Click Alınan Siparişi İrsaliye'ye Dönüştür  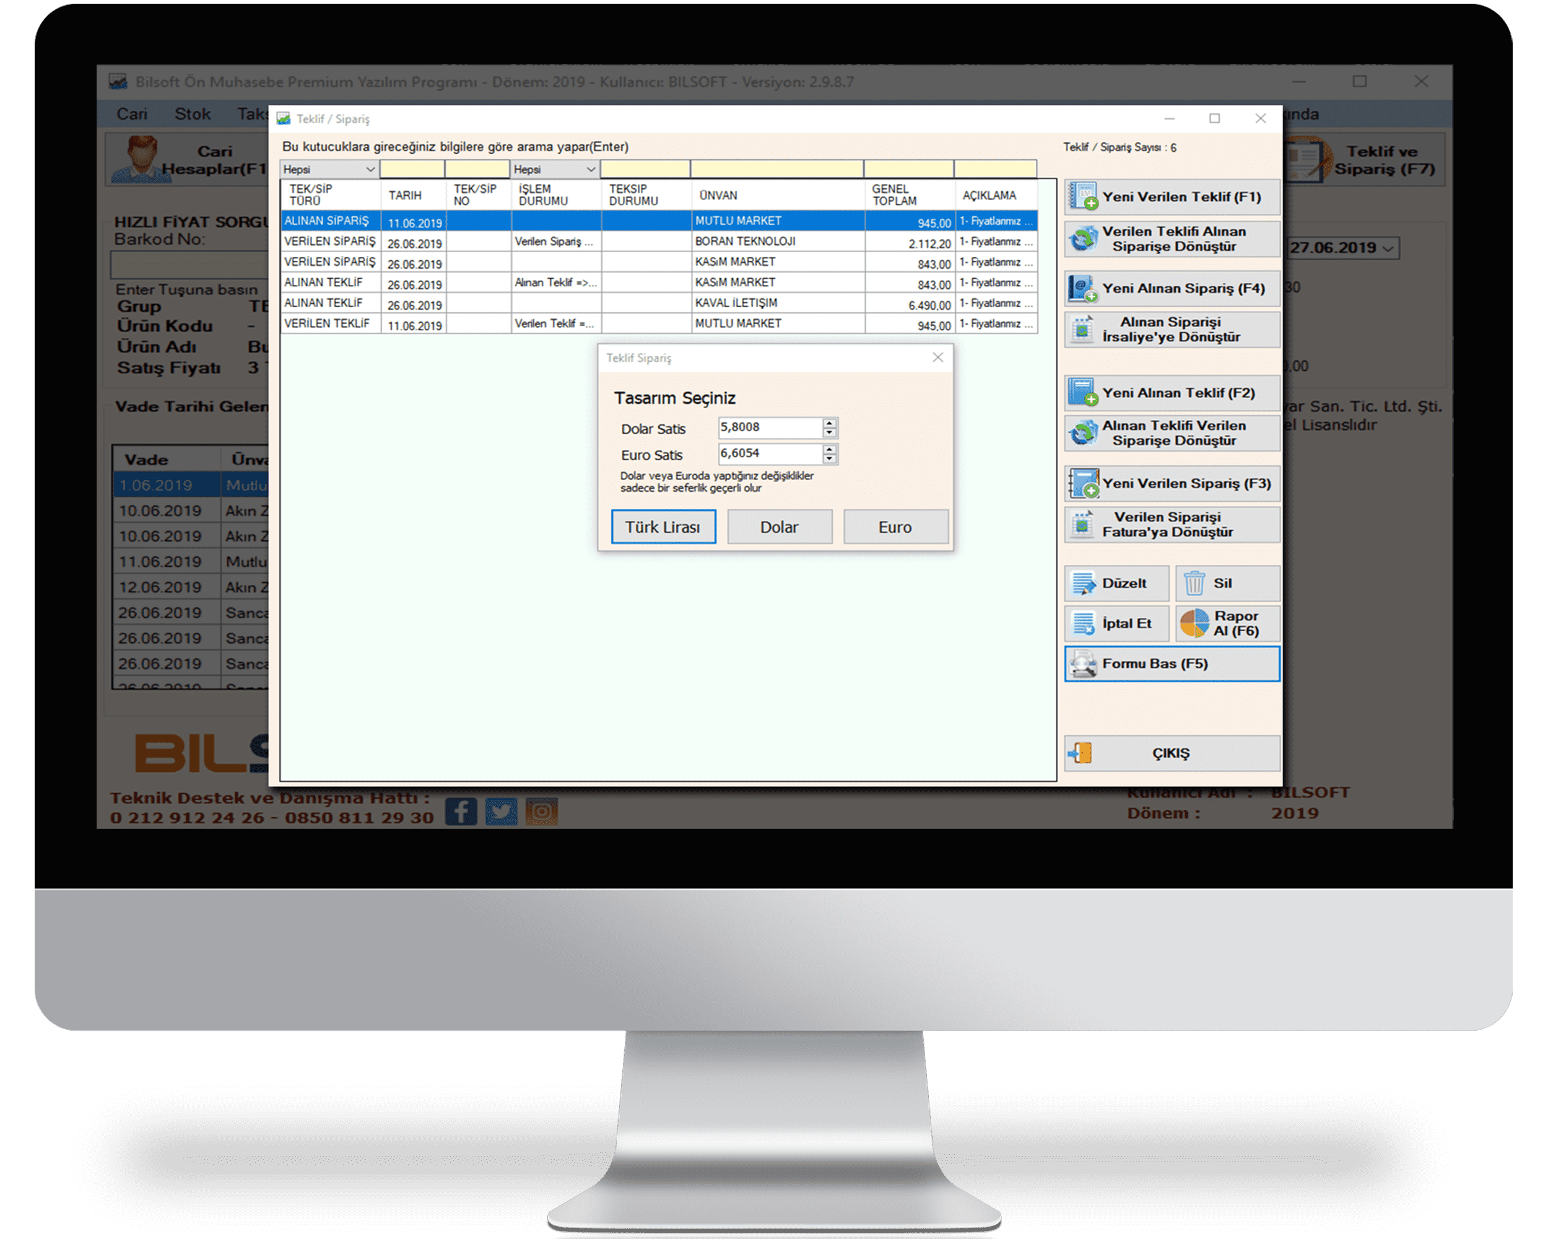click(x=1171, y=330)
